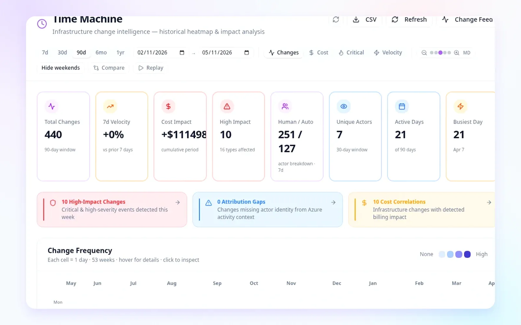The image size is (521, 325).
Task: Expand 10 High-Impact Changes arrow
Action: [177, 202]
